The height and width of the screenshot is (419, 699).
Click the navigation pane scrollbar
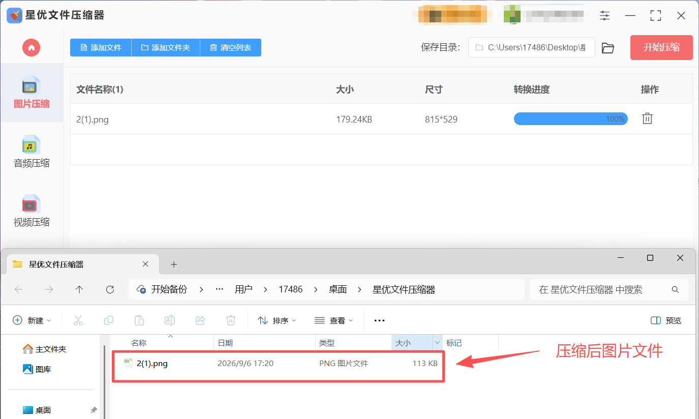[x=104, y=381]
